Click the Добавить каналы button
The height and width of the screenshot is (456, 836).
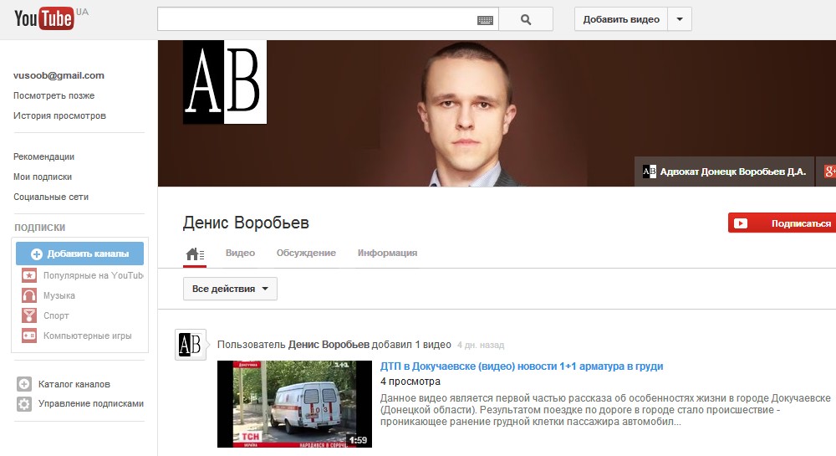79,254
